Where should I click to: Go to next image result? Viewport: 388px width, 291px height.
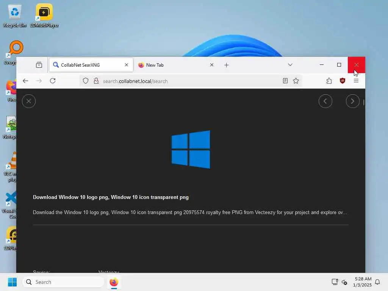coord(353,101)
